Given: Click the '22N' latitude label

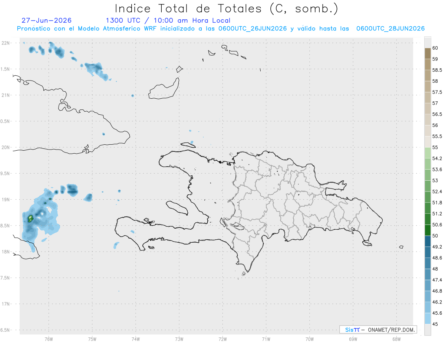Looking at the screenshot, I should (6, 43).
